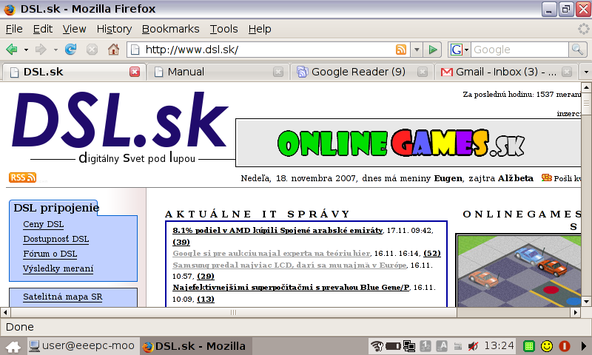This screenshot has height=355, width=592.
Task: Click the muted speaker volume icon
Action: (473, 345)
